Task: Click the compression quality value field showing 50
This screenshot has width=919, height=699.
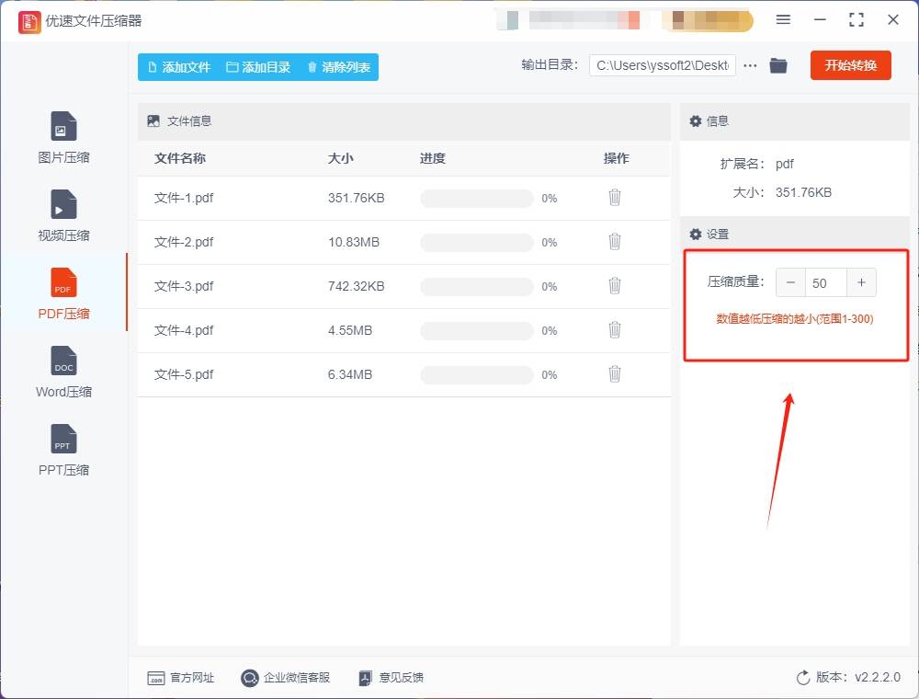Action: coord(826,282)
